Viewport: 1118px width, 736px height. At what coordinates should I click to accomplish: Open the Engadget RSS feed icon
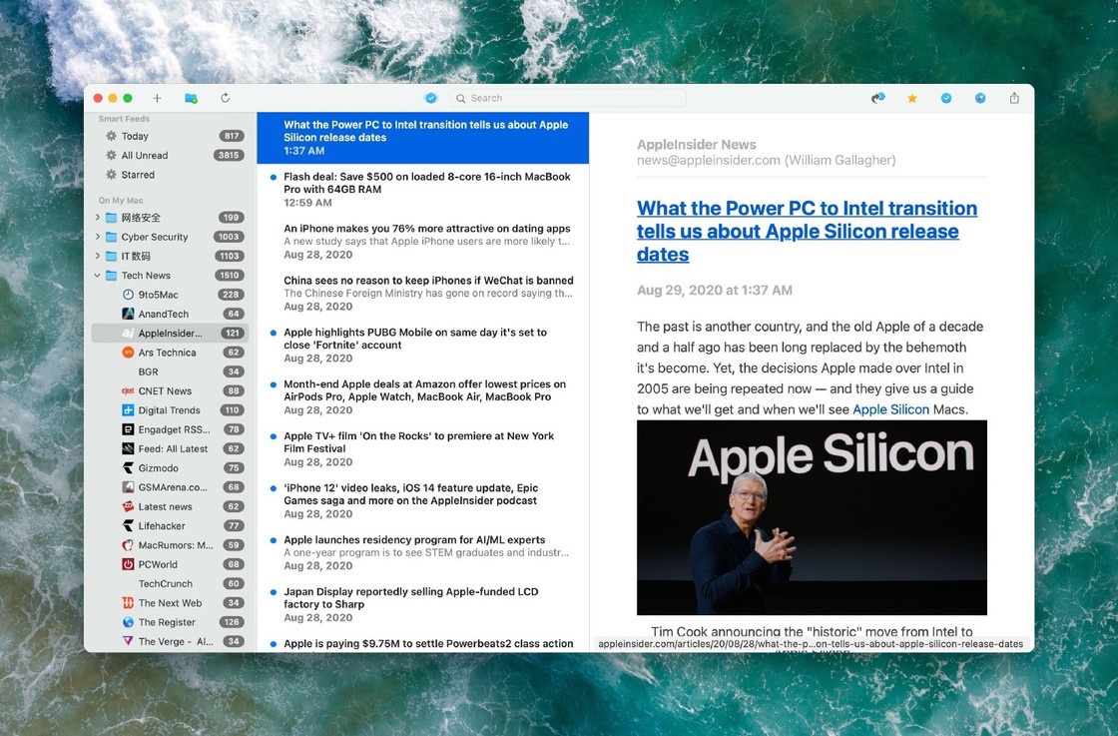click(129, 429)
